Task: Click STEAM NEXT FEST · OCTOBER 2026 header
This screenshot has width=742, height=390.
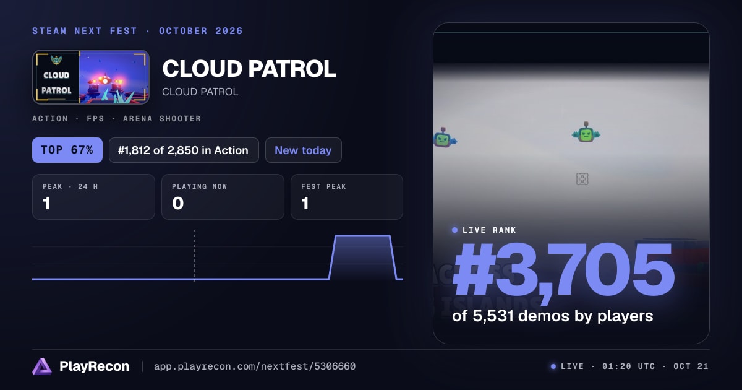Action: [x=138, y=31]
